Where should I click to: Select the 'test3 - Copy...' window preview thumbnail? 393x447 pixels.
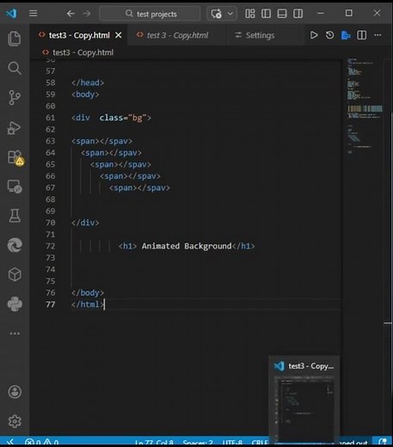click(304, 409)
